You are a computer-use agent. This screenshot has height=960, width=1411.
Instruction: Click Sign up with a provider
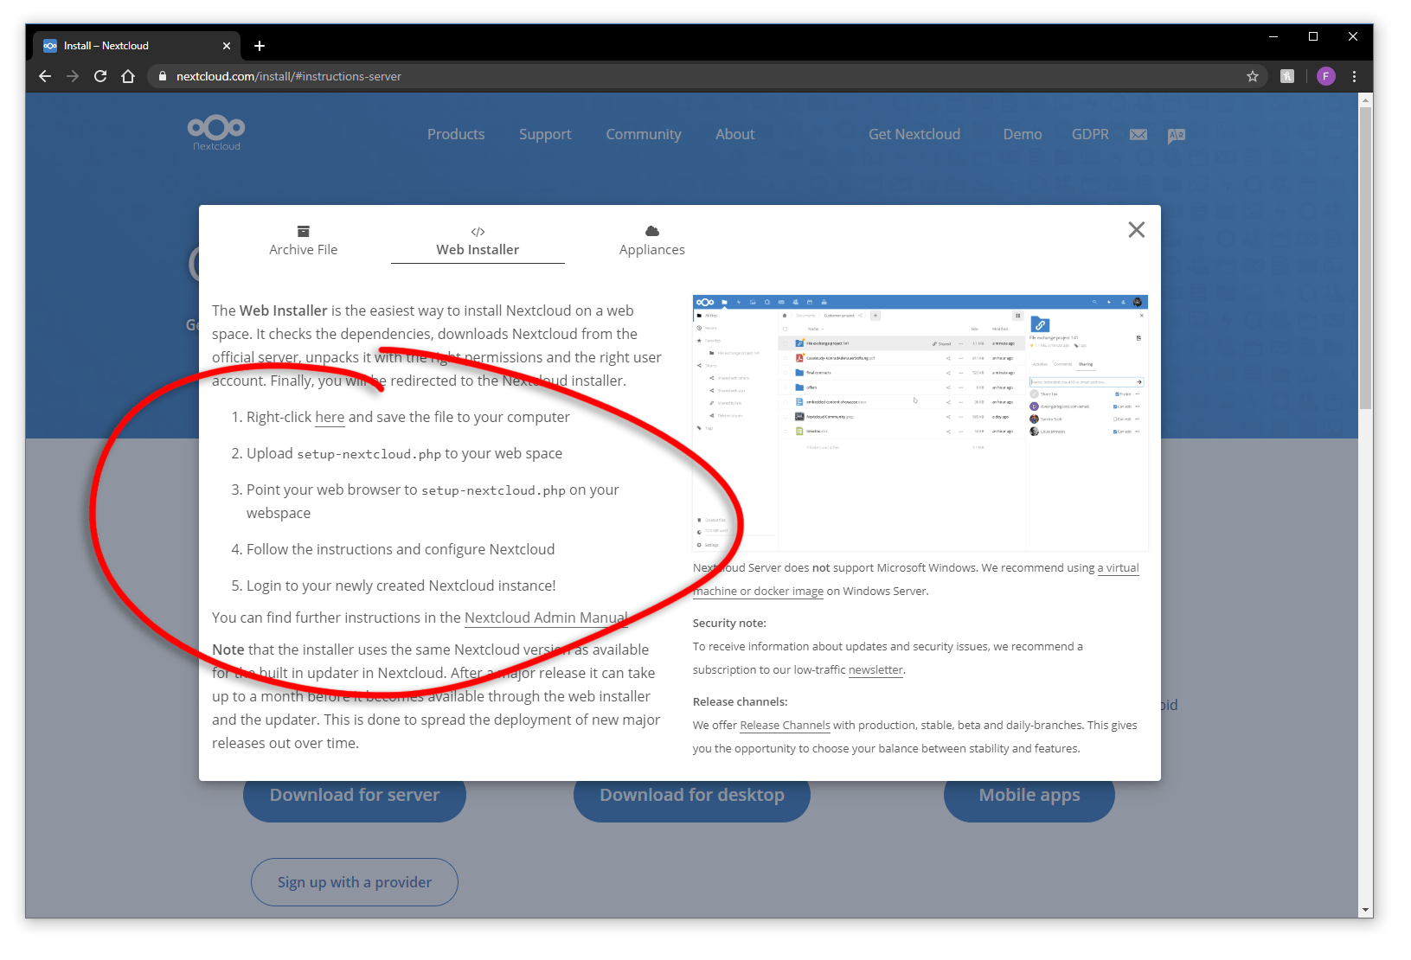355,882
